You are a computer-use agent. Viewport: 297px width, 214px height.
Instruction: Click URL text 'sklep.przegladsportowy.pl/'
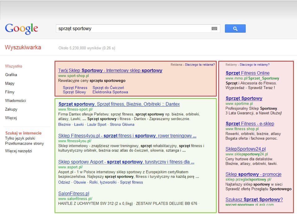pyautogui.click(x=248, y=179)
